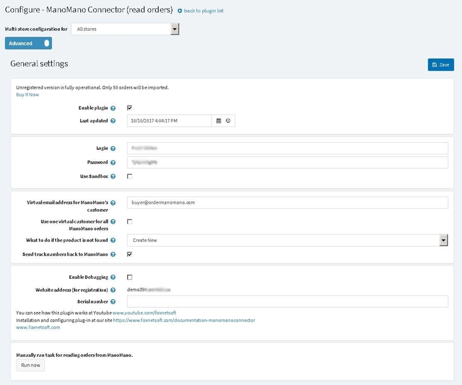Click the help icon next to Last updated

[113, 121]
